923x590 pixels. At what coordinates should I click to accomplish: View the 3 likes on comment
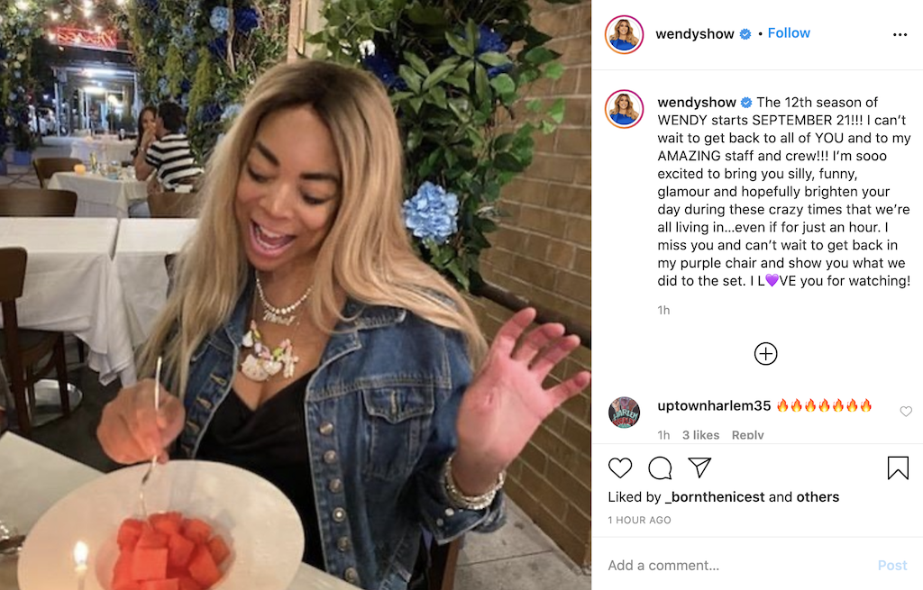(x=700, y=435)
